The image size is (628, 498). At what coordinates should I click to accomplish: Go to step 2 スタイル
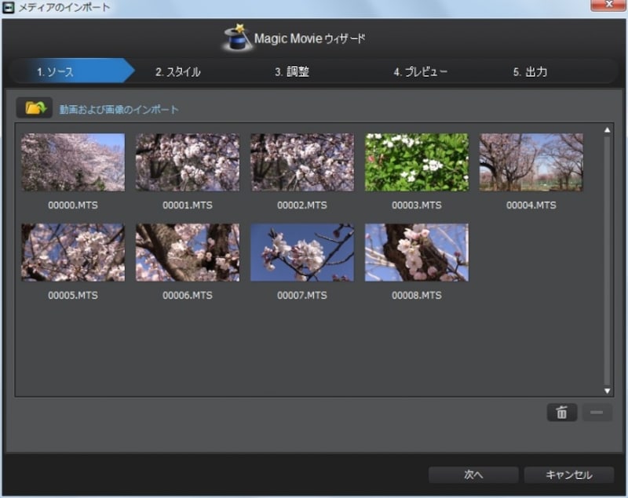tap(177, 72)
